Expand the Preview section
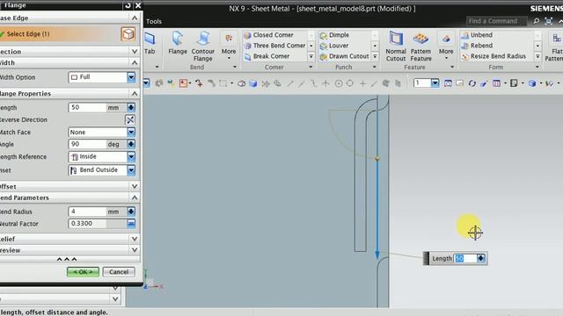563x316 pixels. click(x=135, y=250)
